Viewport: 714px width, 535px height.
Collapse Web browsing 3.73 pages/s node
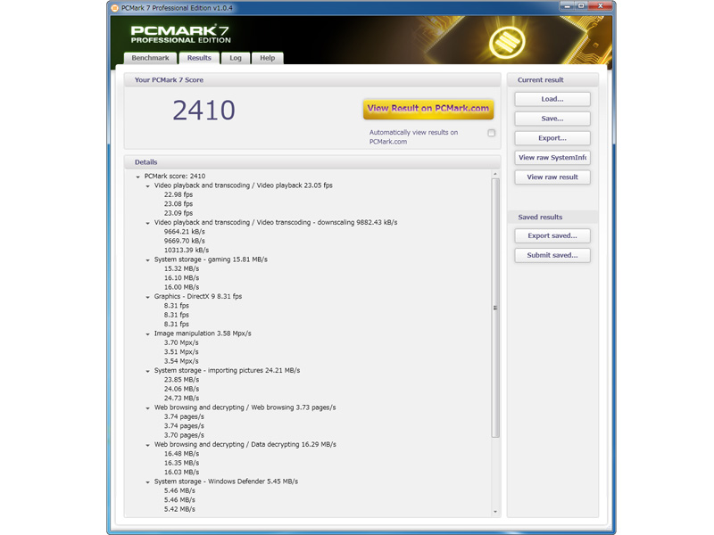tap(147, 408)
